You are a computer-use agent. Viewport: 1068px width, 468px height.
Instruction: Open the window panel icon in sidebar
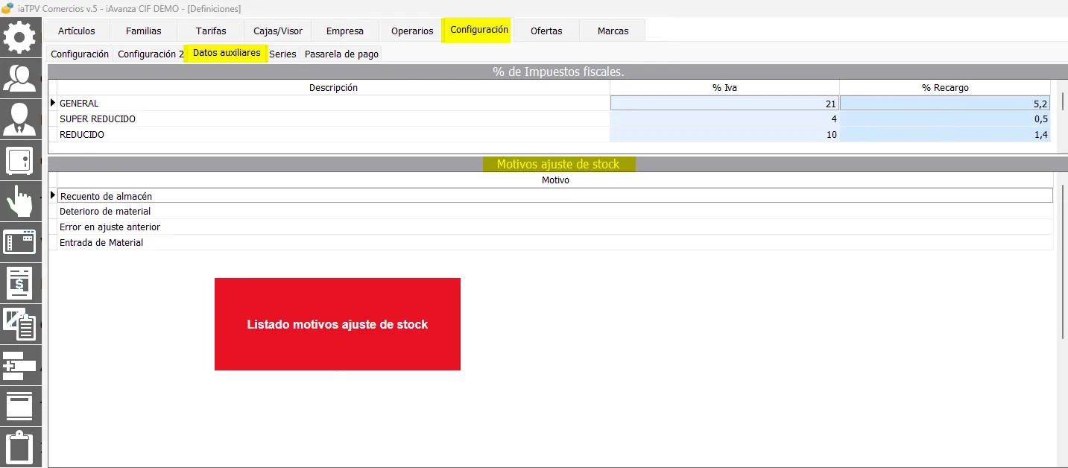19,241
